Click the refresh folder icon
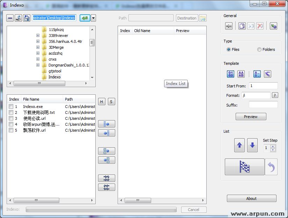This screenshot has width=288, height=218. coord(18,18)
